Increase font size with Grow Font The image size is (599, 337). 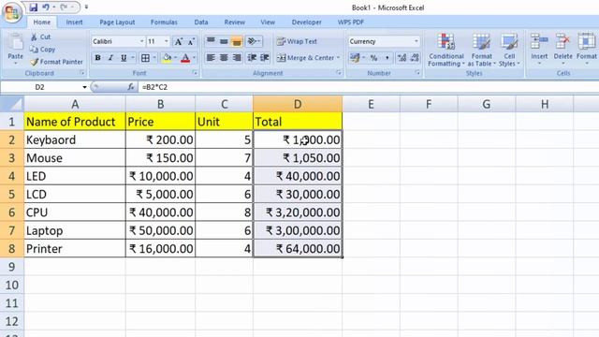(179, 41)
